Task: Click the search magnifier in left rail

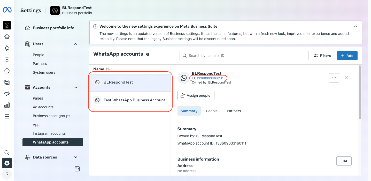Action: [7, 153]
